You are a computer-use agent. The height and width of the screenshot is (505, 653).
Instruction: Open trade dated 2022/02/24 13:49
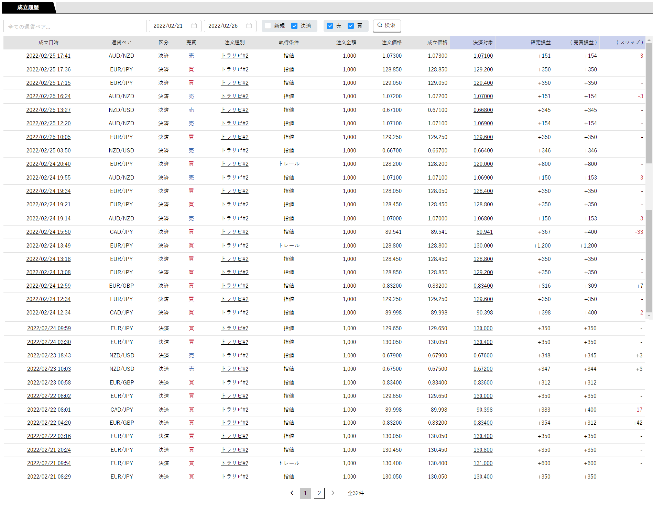tap(48, 245)
